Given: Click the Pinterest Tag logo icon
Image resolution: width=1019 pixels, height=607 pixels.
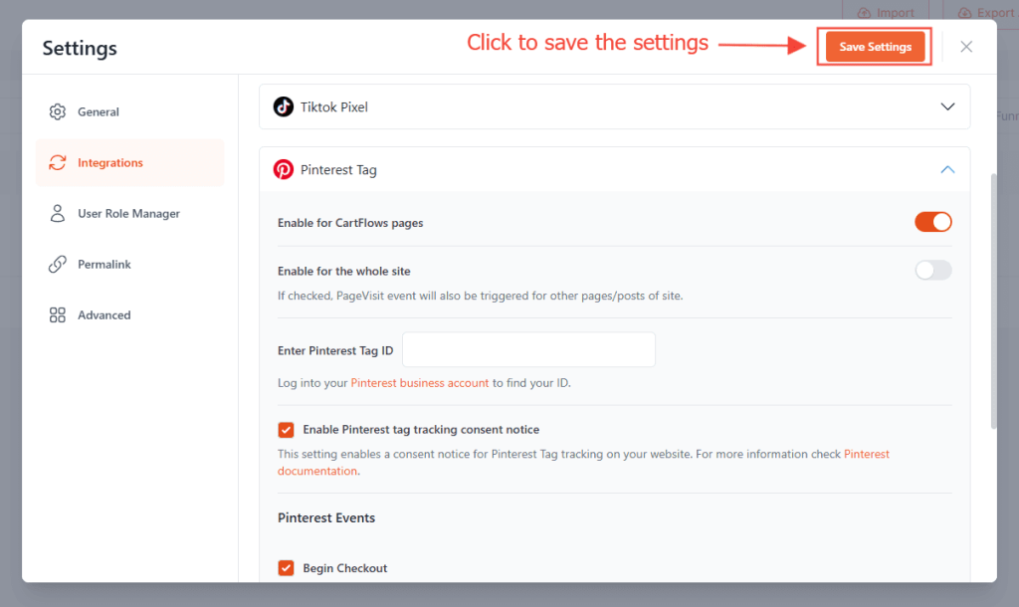Looking at the screenshot, I should [286, 169].
